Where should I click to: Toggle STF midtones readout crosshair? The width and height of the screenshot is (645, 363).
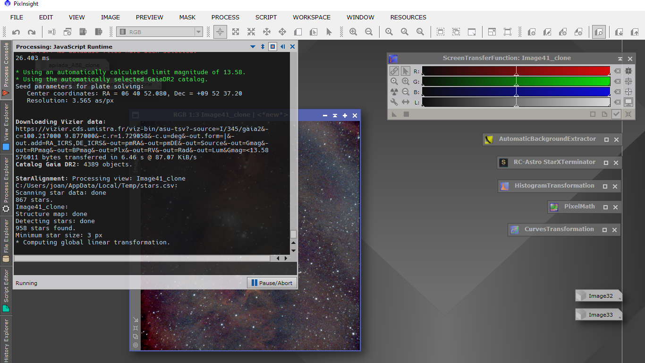click(x=628, y=81)
